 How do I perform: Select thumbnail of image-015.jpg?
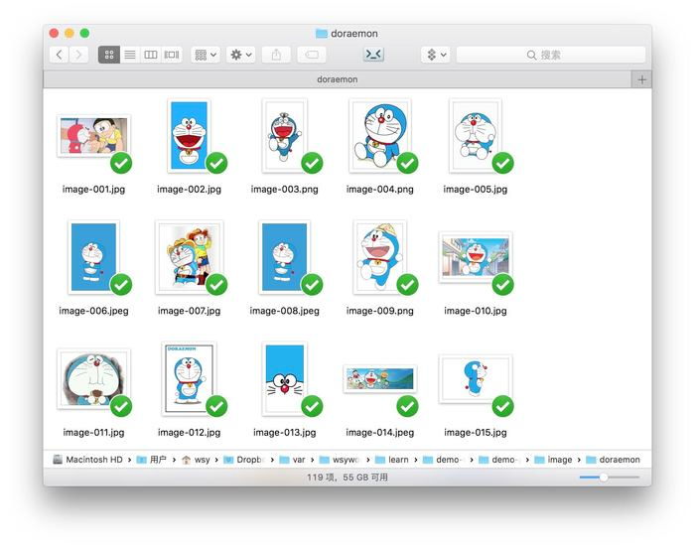[476, 378]
